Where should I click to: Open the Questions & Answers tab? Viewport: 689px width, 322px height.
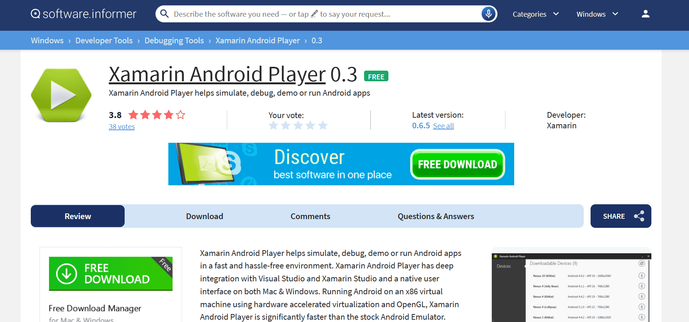(436, 216)
